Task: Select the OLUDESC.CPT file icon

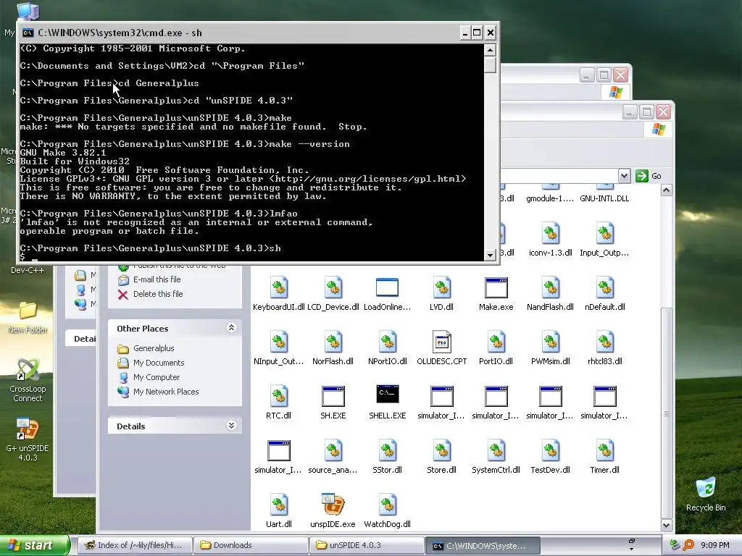Action: (x=441, y=342)
